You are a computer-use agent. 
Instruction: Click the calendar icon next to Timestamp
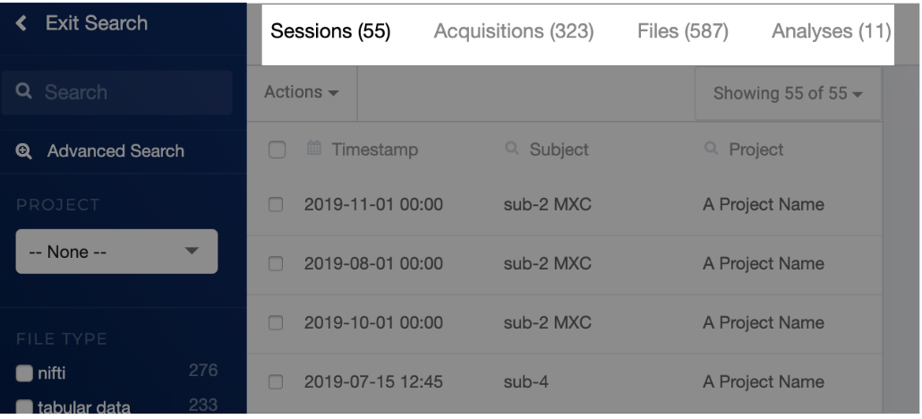(314, 149)
